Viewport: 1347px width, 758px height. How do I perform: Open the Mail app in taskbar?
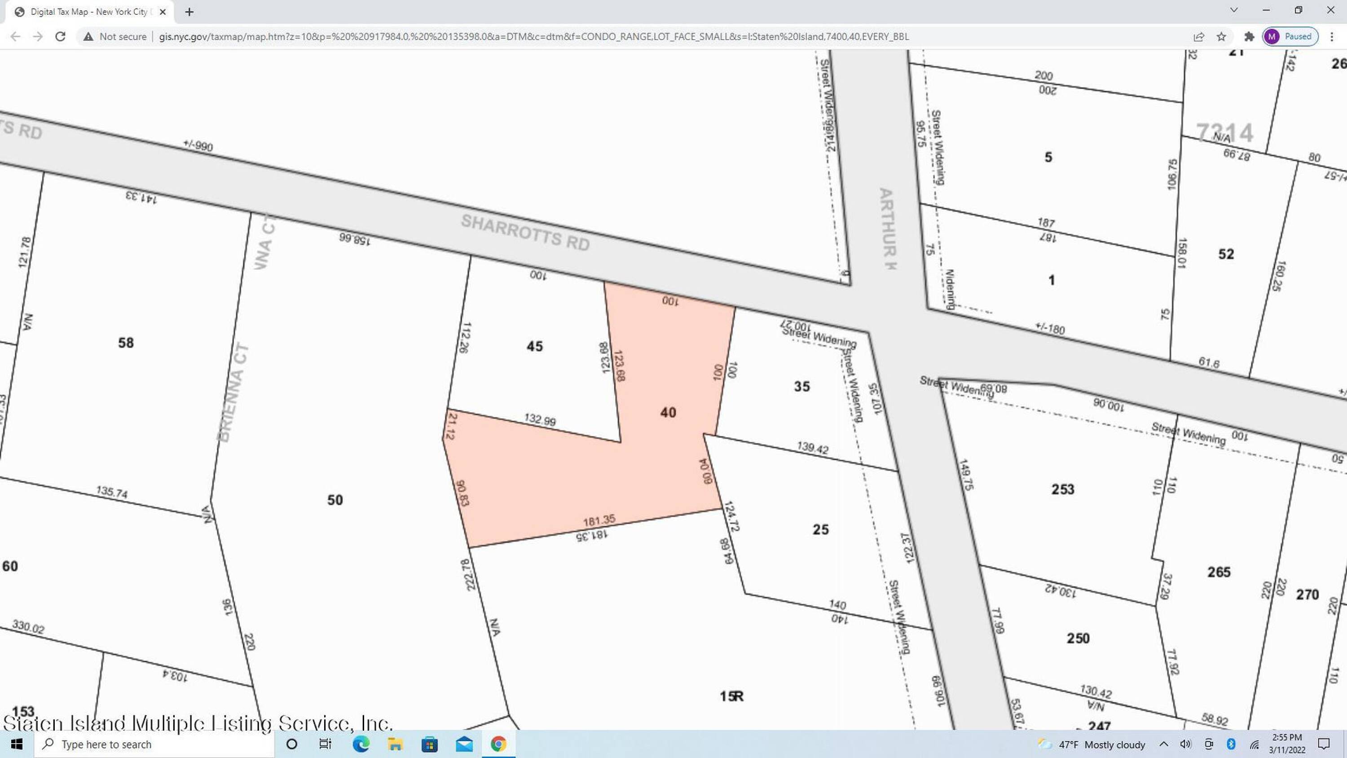(464, 744)
